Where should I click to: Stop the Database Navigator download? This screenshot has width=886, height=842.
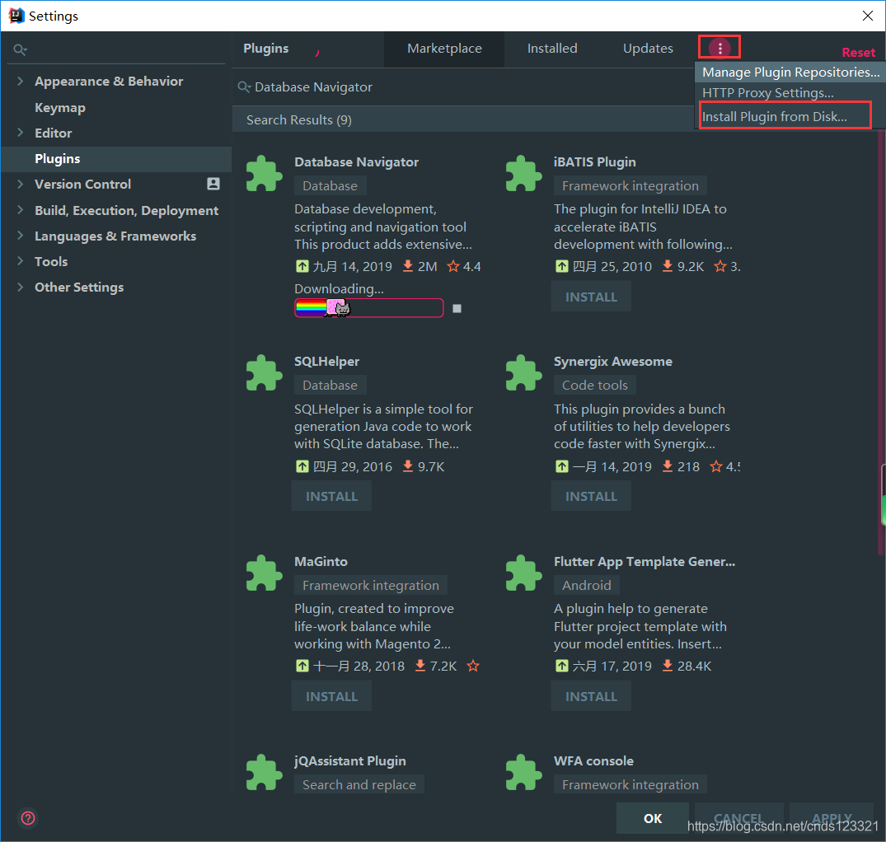point(457,308)
